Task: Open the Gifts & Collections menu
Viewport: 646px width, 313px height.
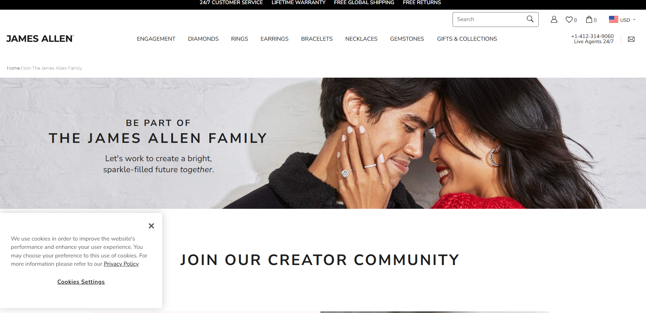Action: pyautogui.click(x=467, y=39)
